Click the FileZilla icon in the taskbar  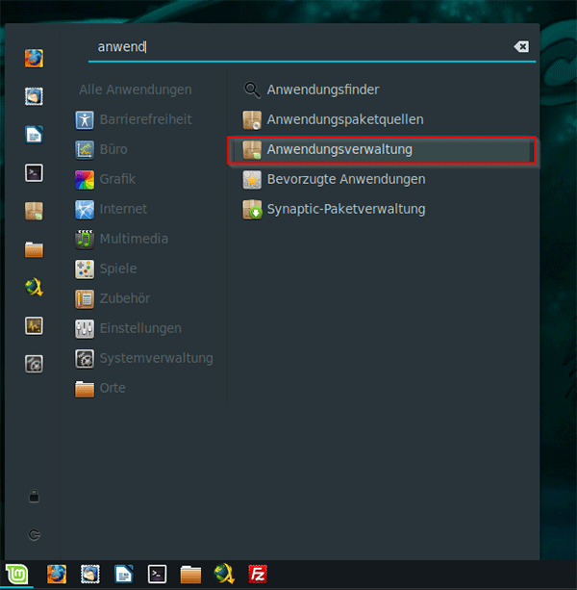tap(257, 575)
